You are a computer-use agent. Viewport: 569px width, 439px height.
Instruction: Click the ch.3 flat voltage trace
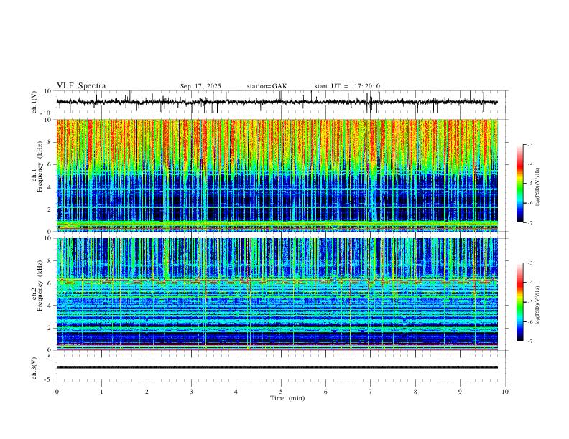coord(277,367)
